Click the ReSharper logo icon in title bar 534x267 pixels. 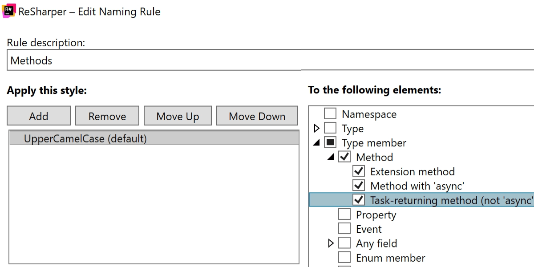9,11
